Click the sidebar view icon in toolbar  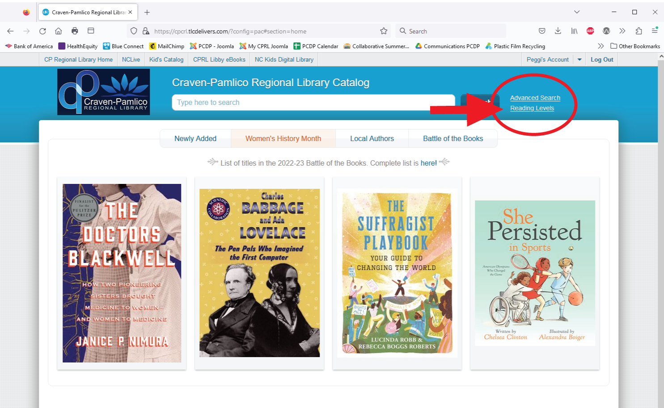(91, 31)
